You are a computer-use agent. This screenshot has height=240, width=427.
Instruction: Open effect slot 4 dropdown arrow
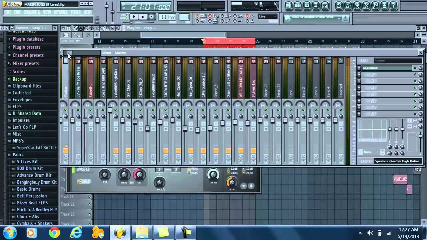coord(359,88)
